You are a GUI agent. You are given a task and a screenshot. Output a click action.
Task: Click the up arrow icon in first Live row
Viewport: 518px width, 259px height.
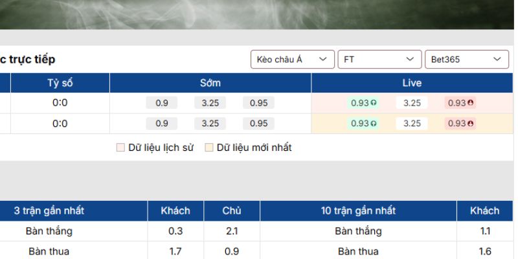pos(374,103)
